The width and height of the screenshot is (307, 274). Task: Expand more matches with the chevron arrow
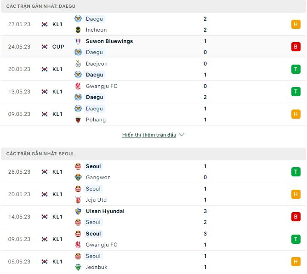(182, 135)
